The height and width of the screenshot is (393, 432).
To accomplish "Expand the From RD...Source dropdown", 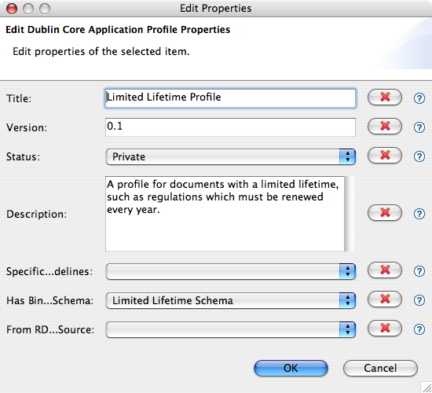I will coord(231,329).
